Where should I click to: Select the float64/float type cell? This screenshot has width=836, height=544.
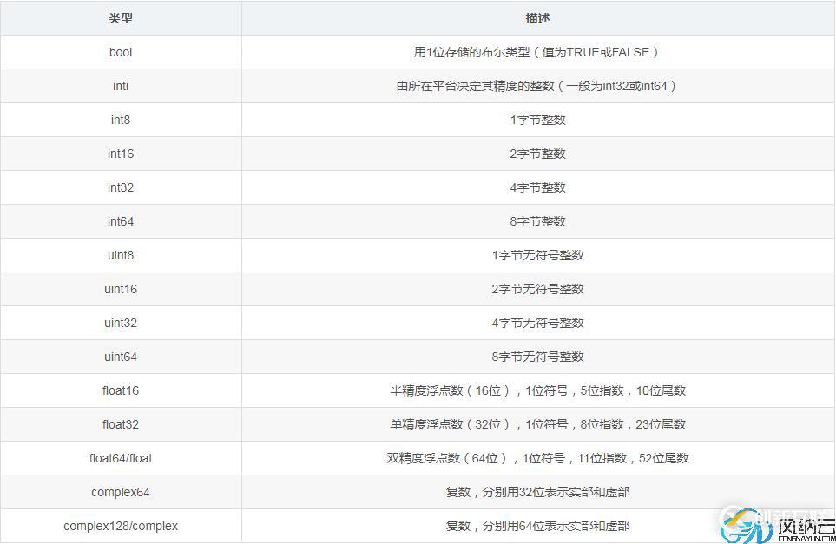pos(121,458)
